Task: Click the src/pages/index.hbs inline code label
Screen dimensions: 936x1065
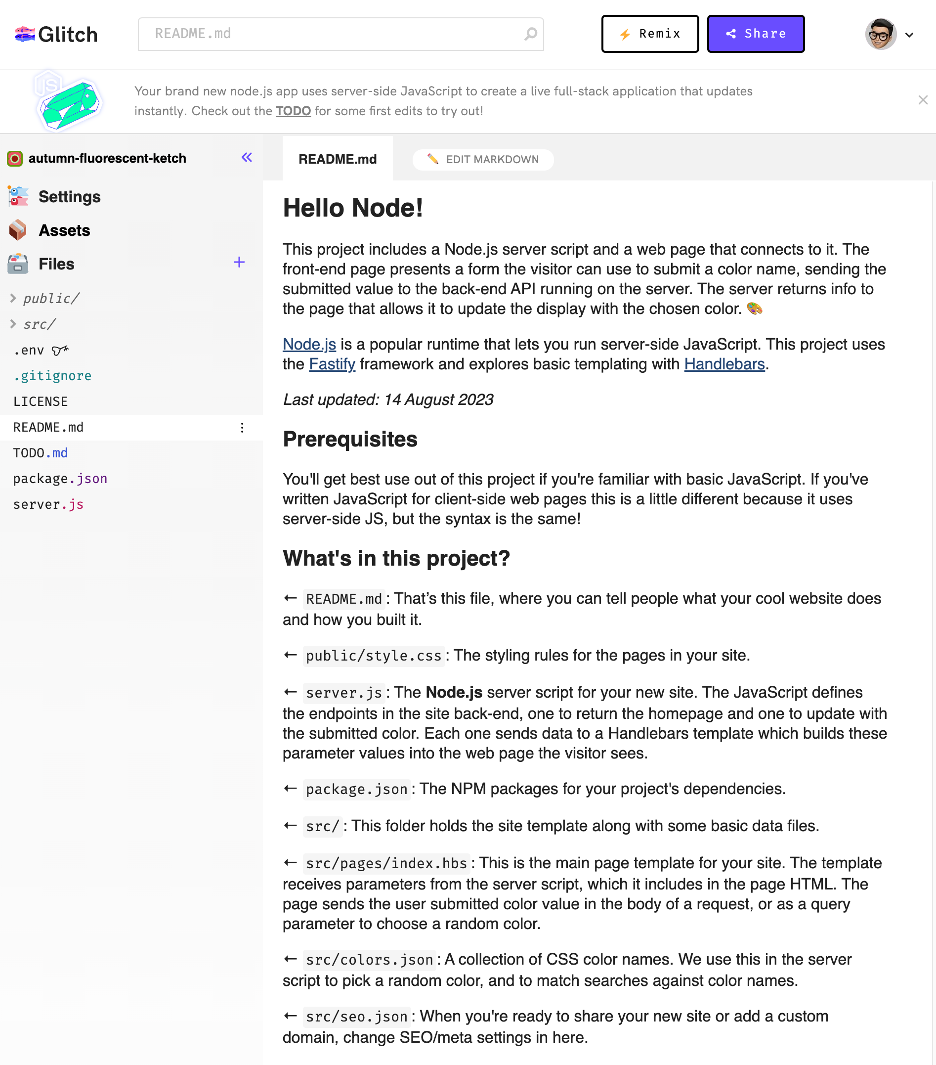Action: tap(386, 864)
